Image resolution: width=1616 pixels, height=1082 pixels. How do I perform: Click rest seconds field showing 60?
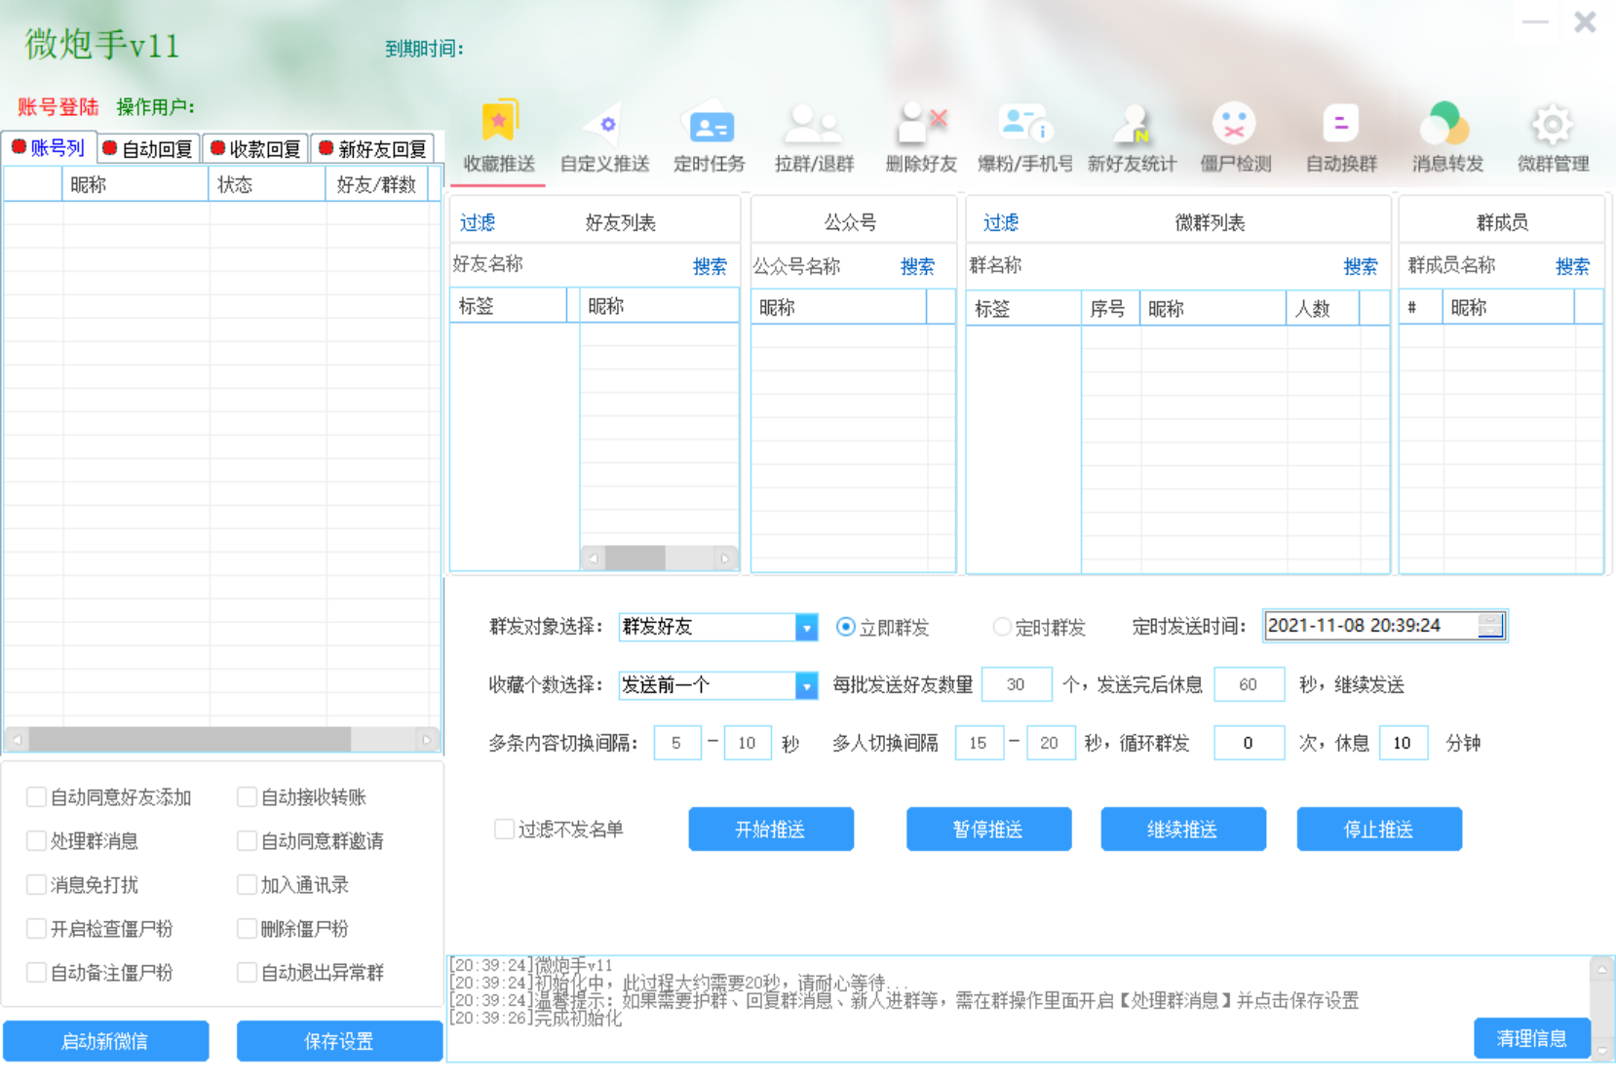tap(1249, 684)
